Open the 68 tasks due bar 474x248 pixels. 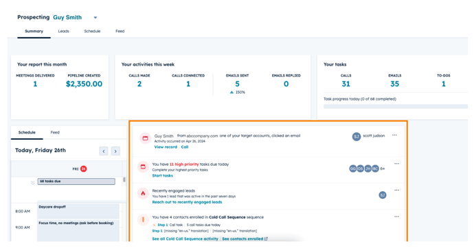(x=76, y=182)
